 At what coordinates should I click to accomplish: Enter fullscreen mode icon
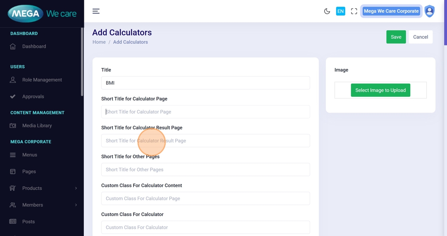coord(354,11)
